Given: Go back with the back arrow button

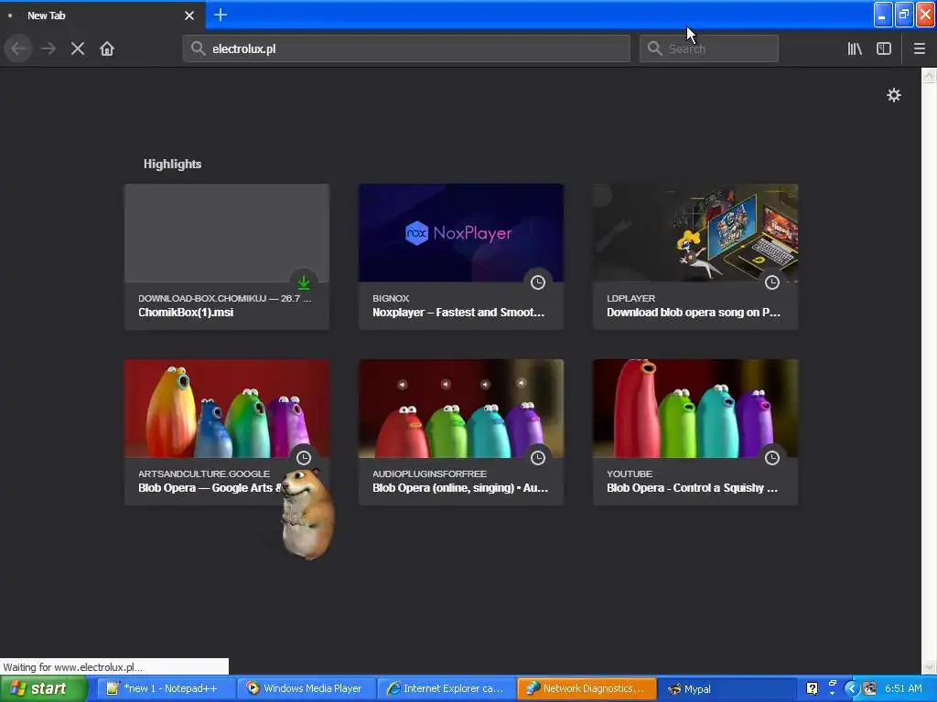Looking at the screenshot, I should tap(18, 48).
